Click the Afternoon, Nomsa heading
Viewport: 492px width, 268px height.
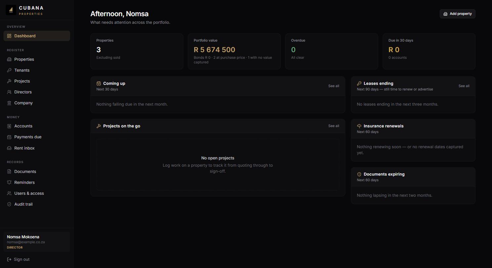119,14
